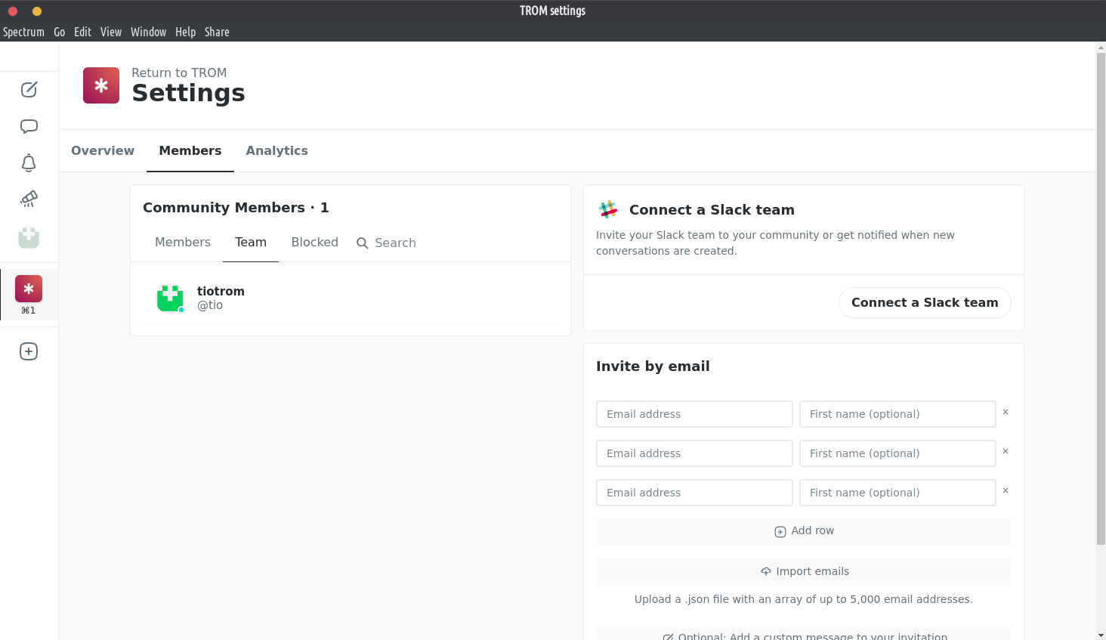This screenshot has width=1106, height=640.
Task: Open tiotrom's avatar
Action: [170, 298]
